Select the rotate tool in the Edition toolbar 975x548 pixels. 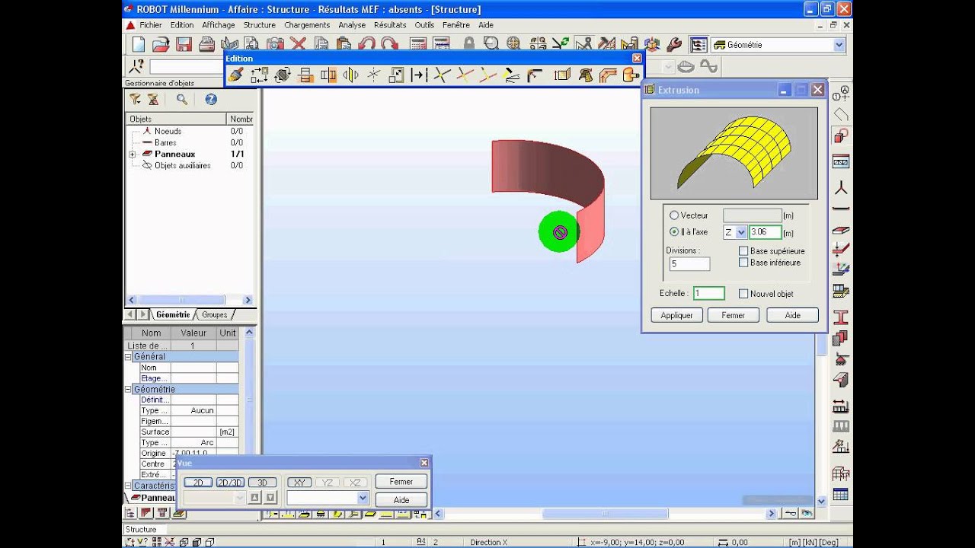point(283,75)
